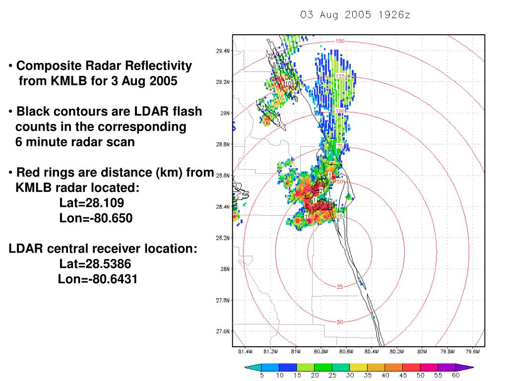
Task: Click the dark blue 10-15 colorbar segment
Action: [288, 367]
